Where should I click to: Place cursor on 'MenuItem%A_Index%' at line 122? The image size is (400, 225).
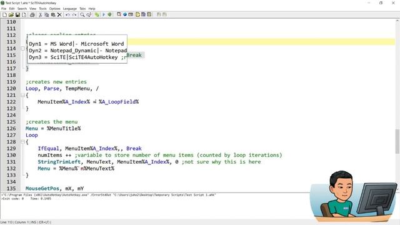pos(64,102)
